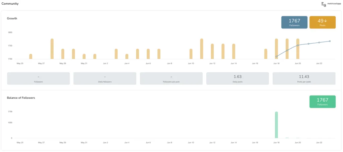Click the Followers stat card under Growth chart
This screenshot has width=343, height=152.
pyautogui.click(x=38, y=79)
